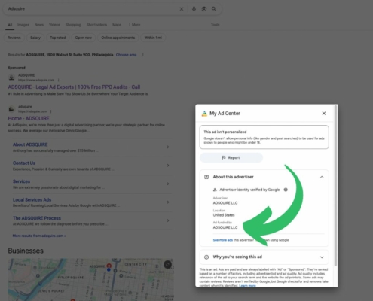This screenshot has height=301, width=373.
Task: Select the Top rated filter chip
Action: (57, 38)
